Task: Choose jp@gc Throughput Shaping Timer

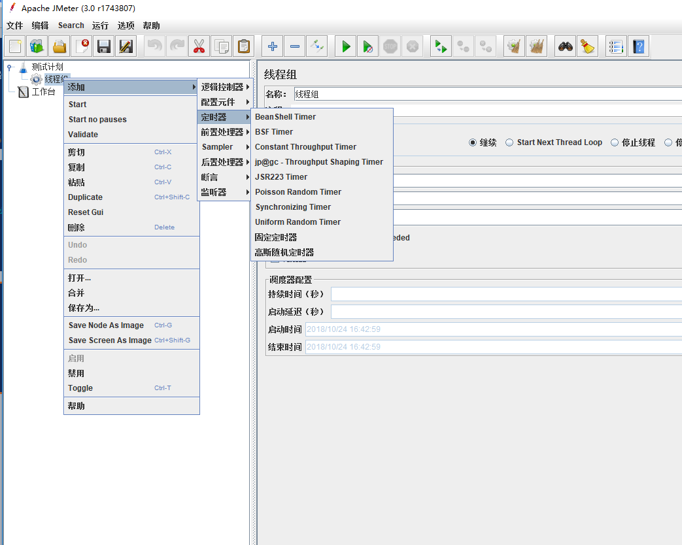Action: click(x=322, y=162)
